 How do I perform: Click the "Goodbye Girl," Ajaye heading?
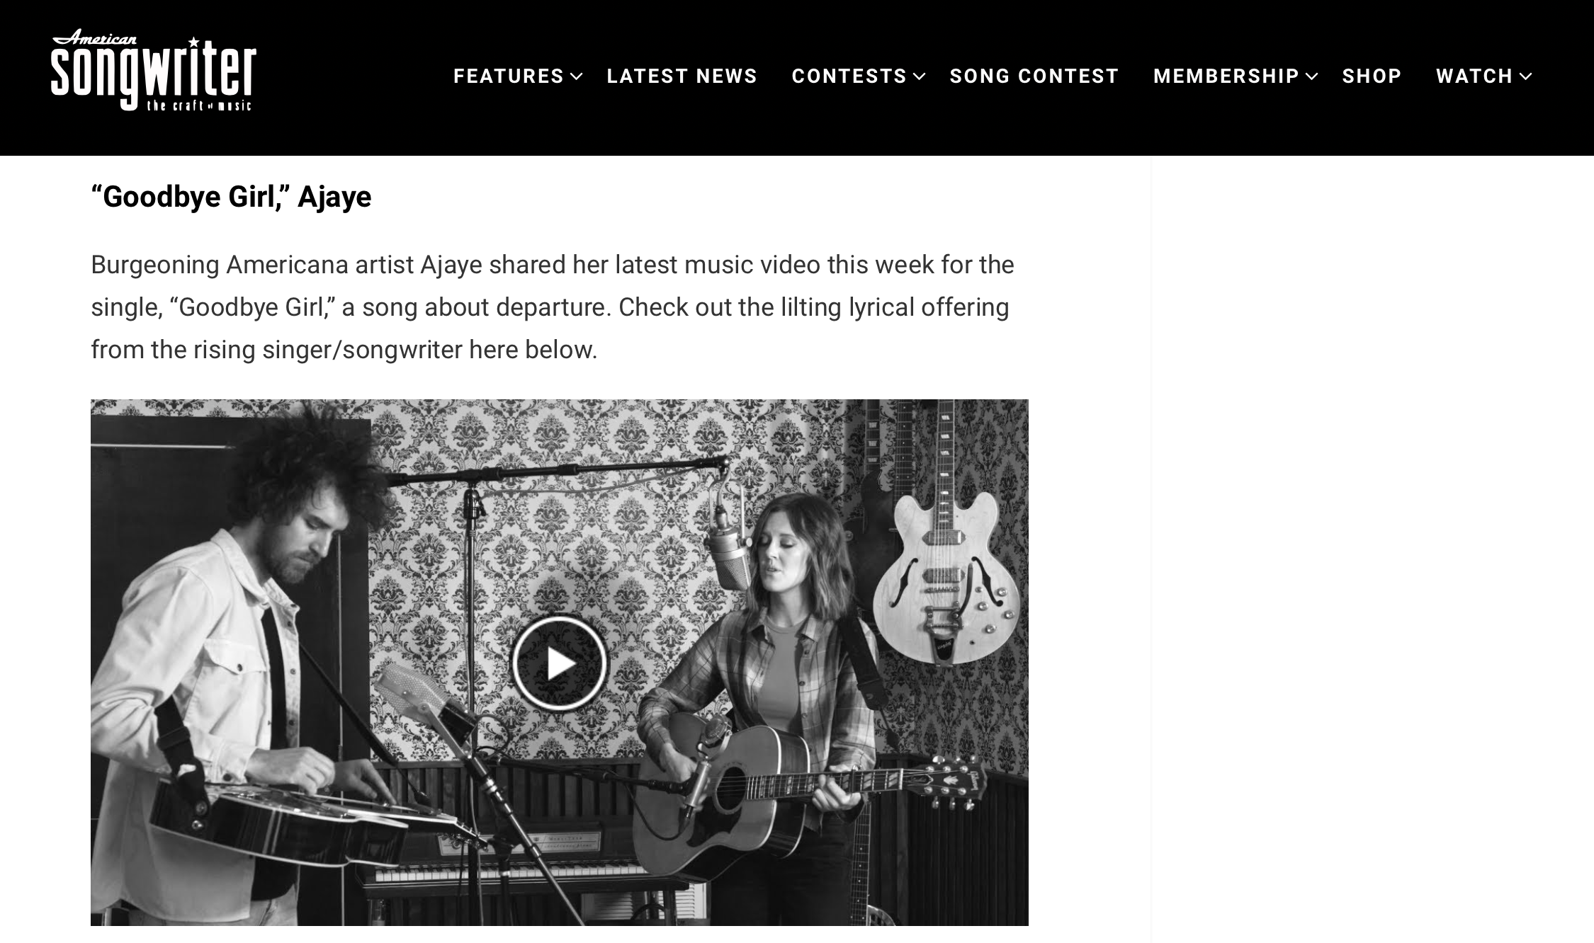coord(231,197)
